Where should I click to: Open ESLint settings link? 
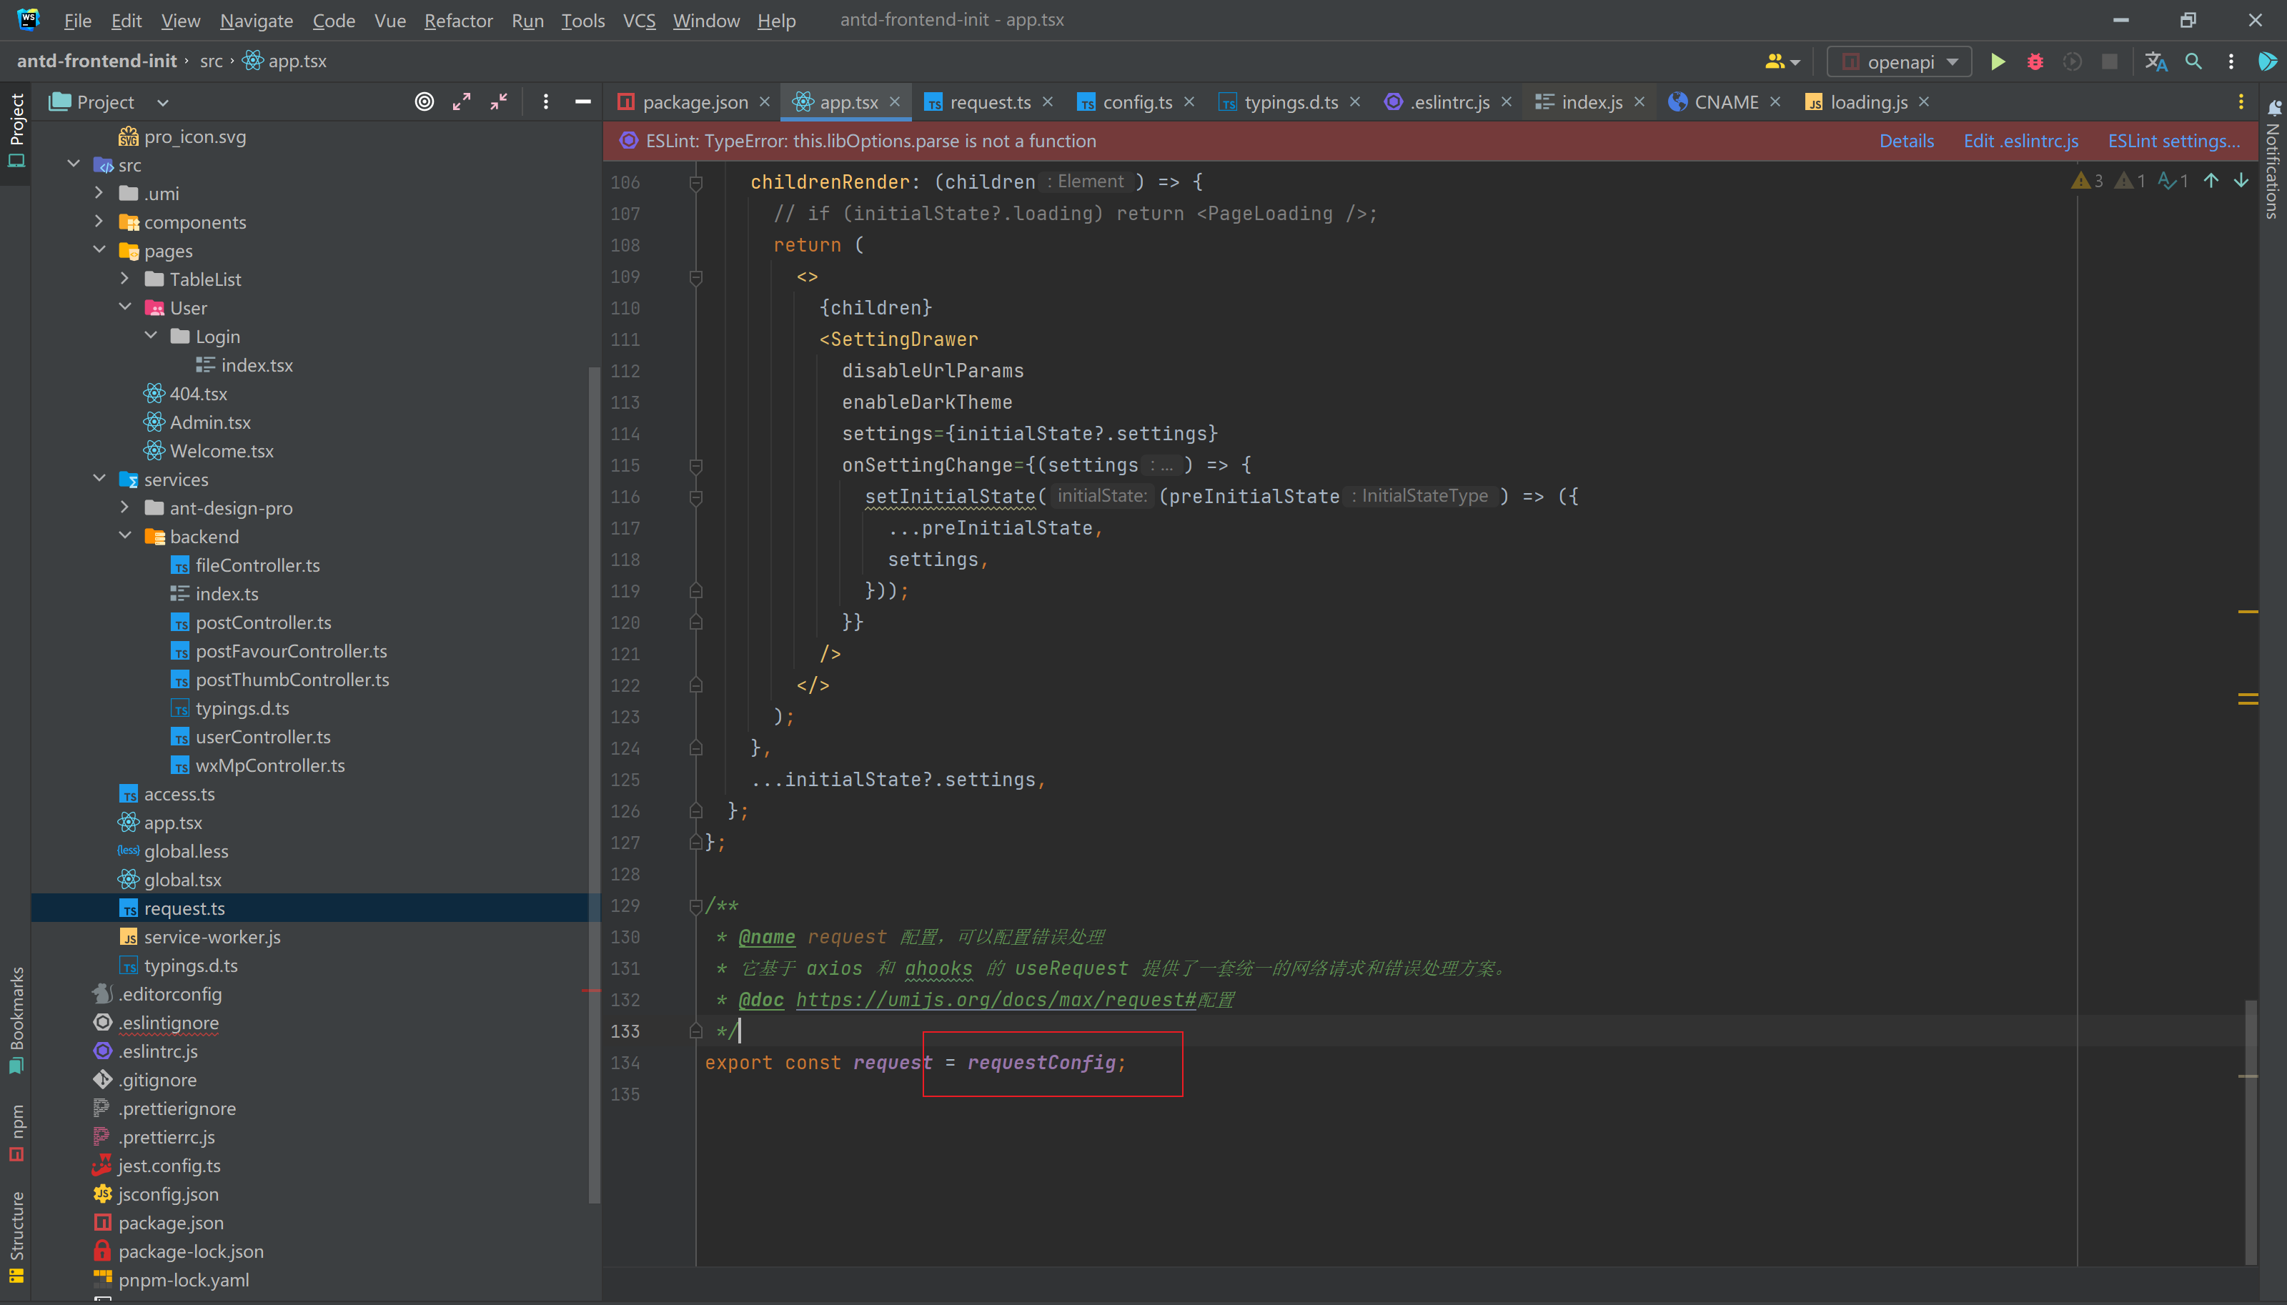(x=2173, y=142)
